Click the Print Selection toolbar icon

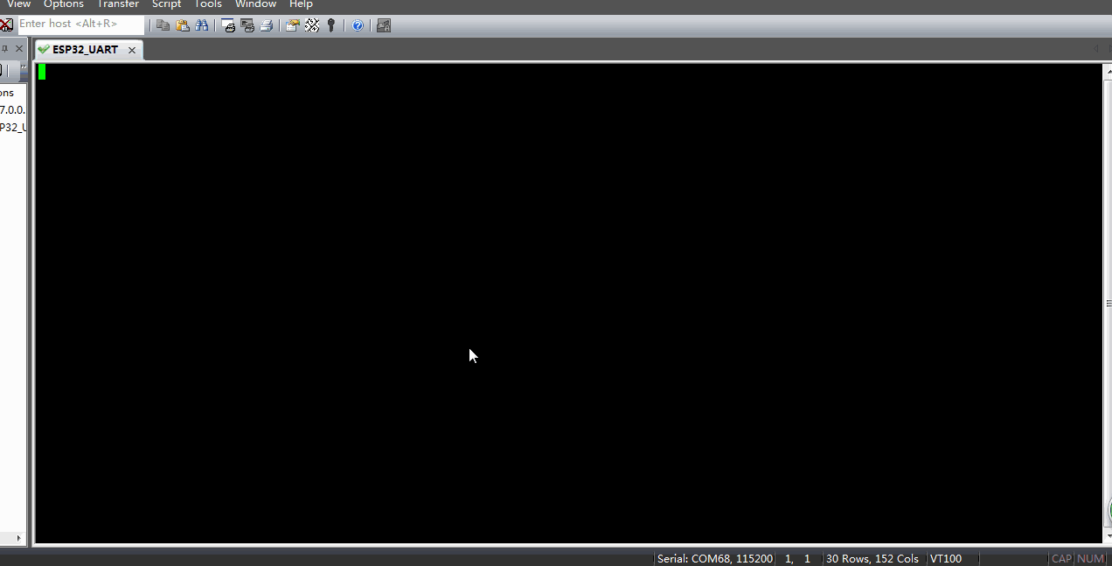click(247, 25)
